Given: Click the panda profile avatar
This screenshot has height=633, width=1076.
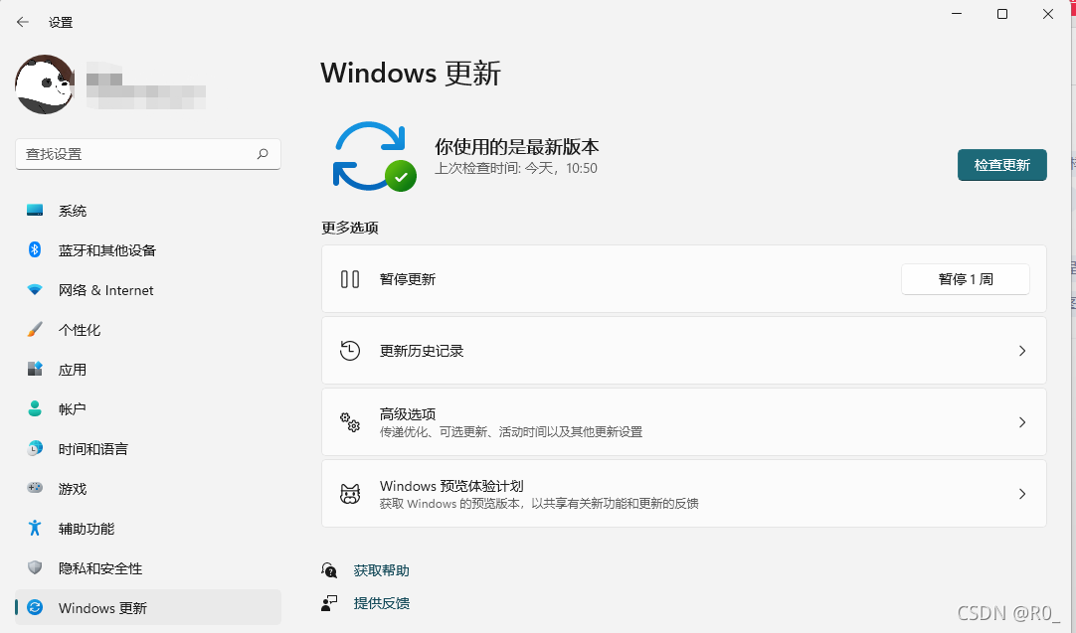Looking at the screenshot, I should (45, 84).
